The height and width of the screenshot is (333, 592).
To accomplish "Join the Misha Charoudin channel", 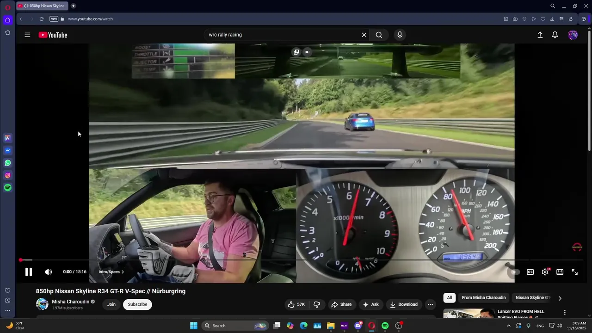I will pyautogui.click(x=111, y=304).
